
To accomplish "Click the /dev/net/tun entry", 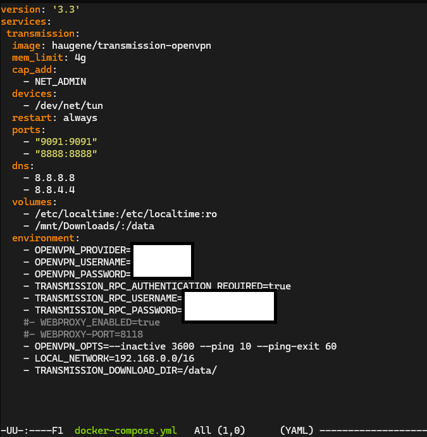I will click(x=69, y=106).
